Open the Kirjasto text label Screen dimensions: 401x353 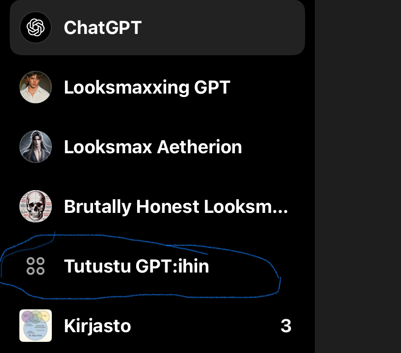pyautogui.click(x=97, y=326)
